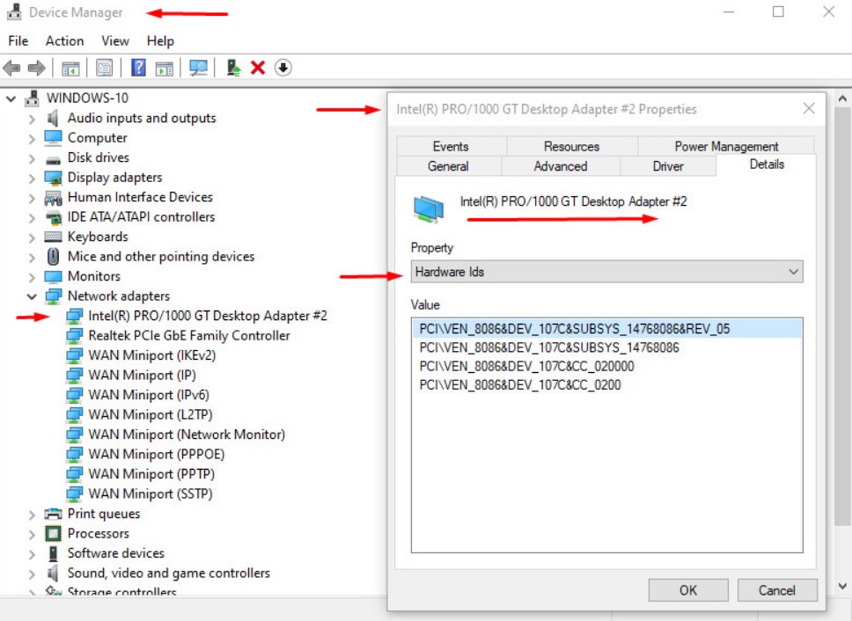
Task: Click the Back arrow toolbar icon
Action: (11, 68)
